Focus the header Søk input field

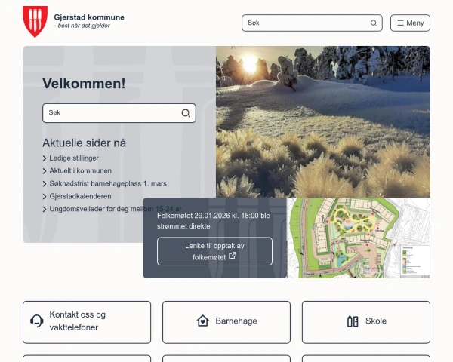pyautogui.click(x=306, y=23)
